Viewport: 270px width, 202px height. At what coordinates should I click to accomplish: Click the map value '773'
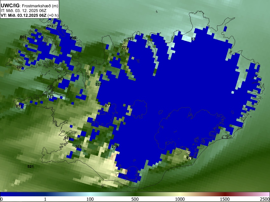(125, 47)
